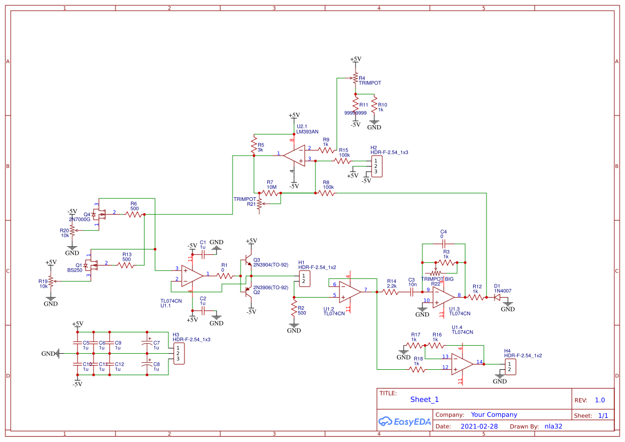The height and width of the screenshot is (442, 625).
Task: Select the R4 trimpot symbol under +5V
Action: point(354,78)
